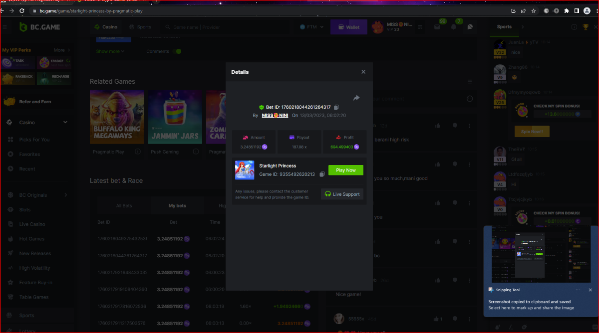This screenshot has height=333, width=599.
Task: Expand the FTM currency dropdown
Action: click(312, 27)
